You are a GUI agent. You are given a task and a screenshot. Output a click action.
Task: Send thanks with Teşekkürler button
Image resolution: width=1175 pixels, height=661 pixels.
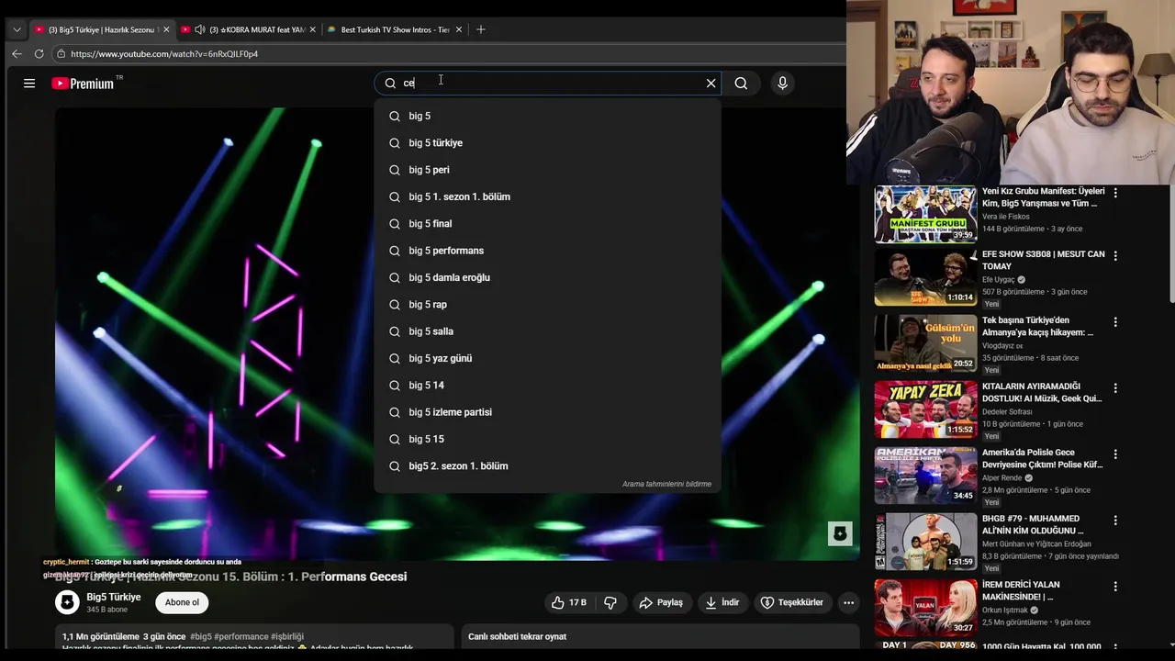pyautogui.click(x=792, y=602)
